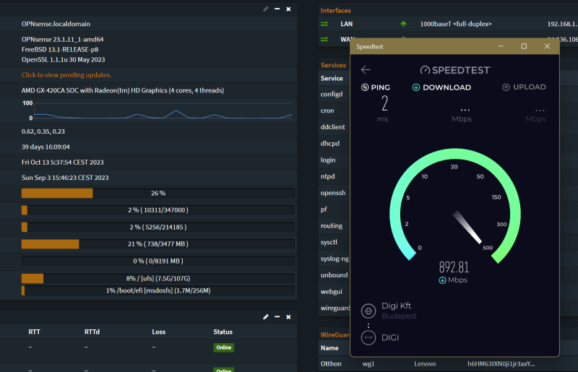Click the load average 0.62, 0.35, 0.23
Viewport: 578px width, 372px height.
[43, 131]
